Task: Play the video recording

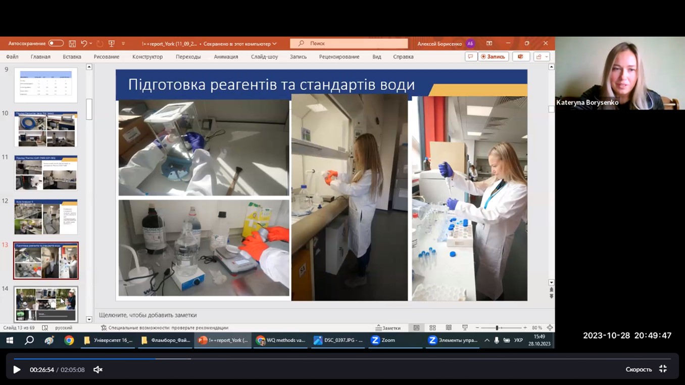Action: tap(17, 370)
